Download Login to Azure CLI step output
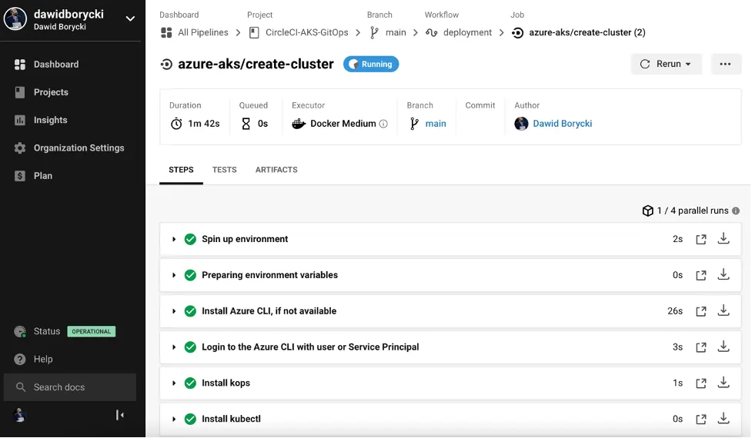 [x=724, y=347]
